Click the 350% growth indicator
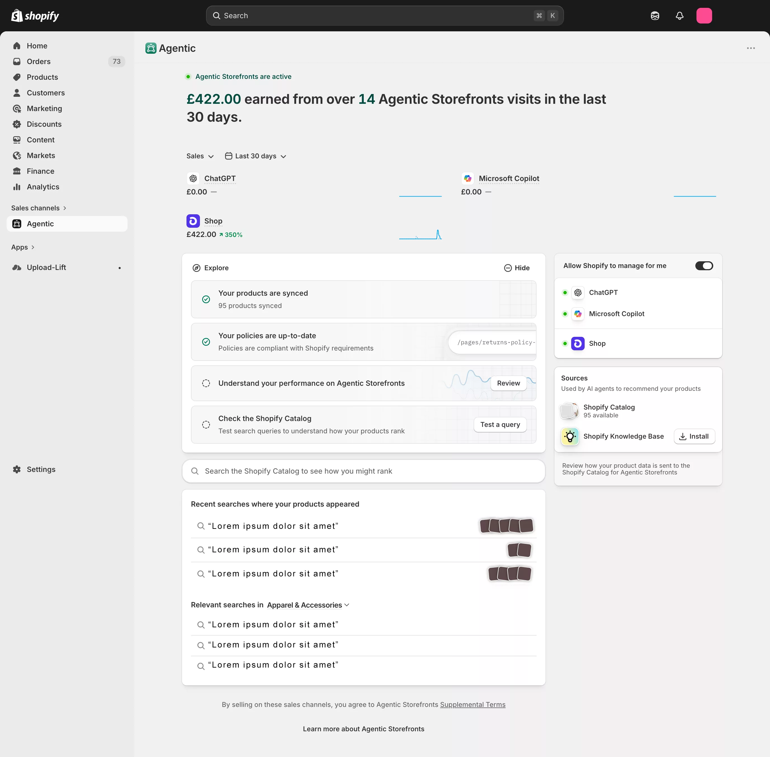 coord(230,235)
